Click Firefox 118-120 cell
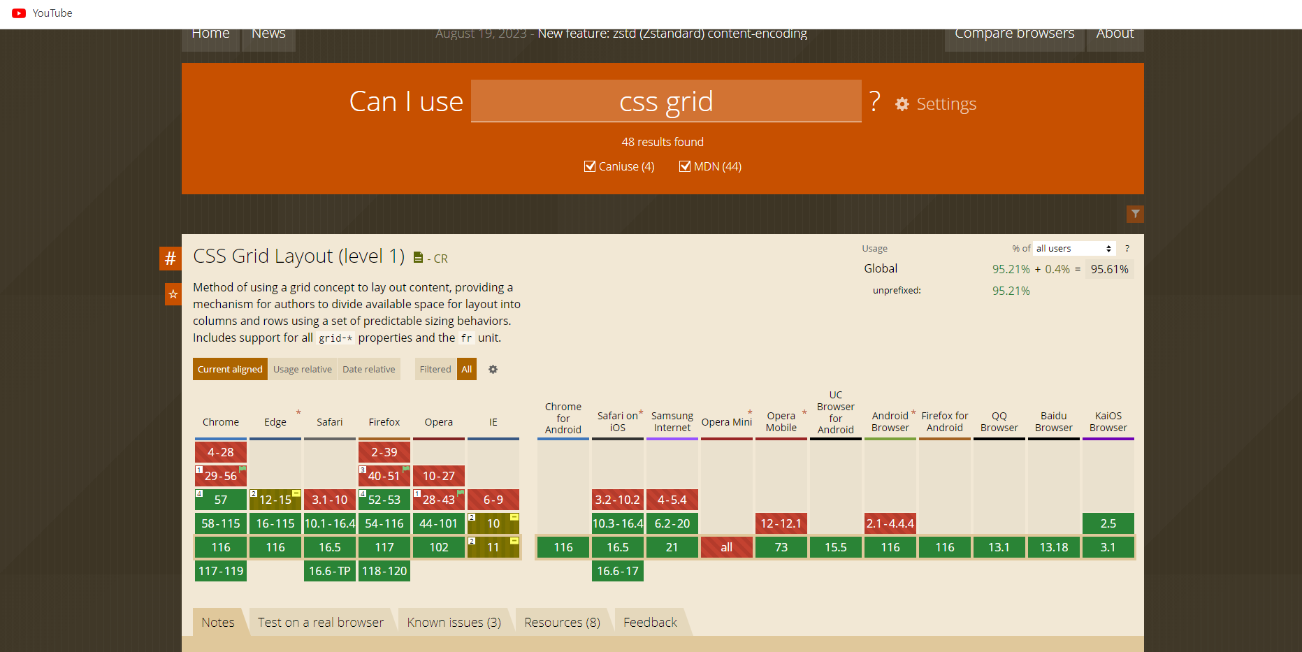The height and width of the screenshot is (652, 1302). click(384, 571)
